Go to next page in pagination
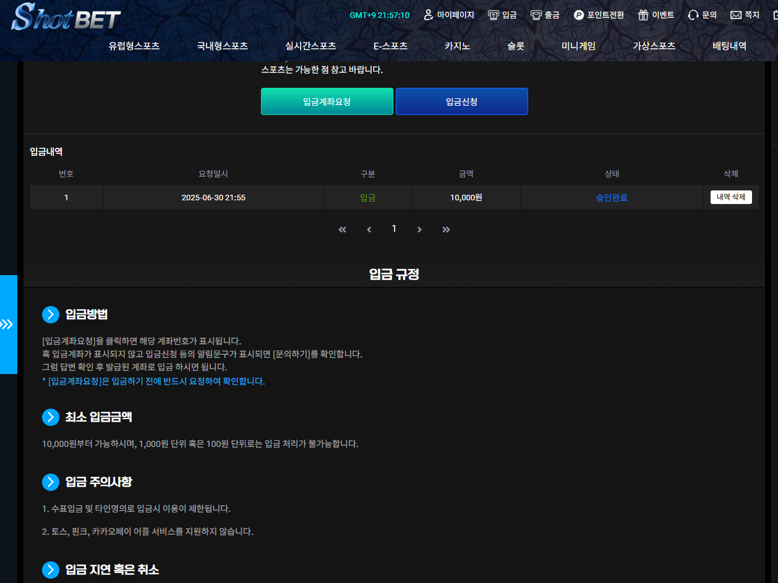Screen dimensions: 778x583 click(419, 229)
